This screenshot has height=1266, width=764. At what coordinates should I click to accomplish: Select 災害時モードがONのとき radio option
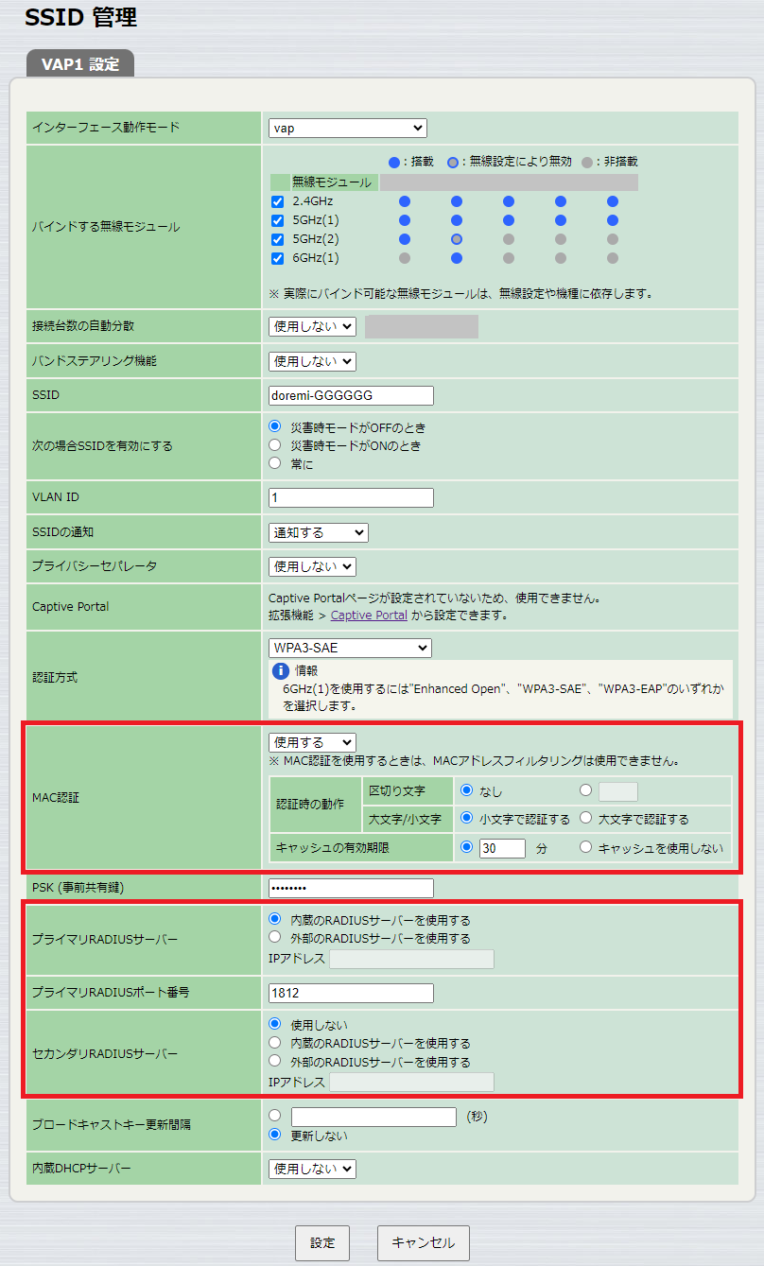pyautogui.click(x=275, y=444)
